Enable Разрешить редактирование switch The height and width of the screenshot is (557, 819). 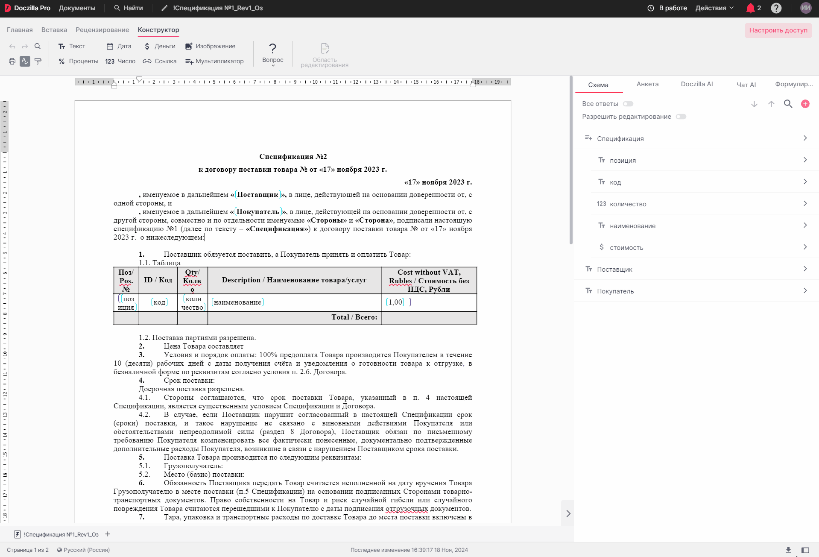point(681,117)
